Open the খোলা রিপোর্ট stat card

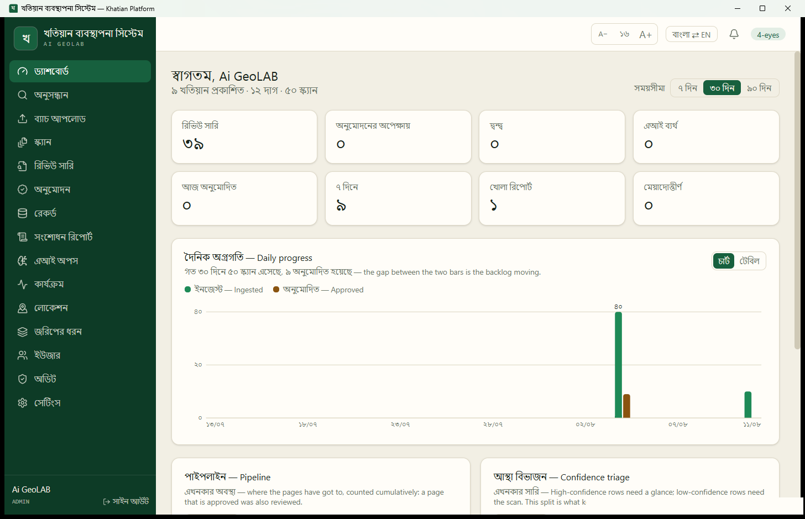(552, 198)
